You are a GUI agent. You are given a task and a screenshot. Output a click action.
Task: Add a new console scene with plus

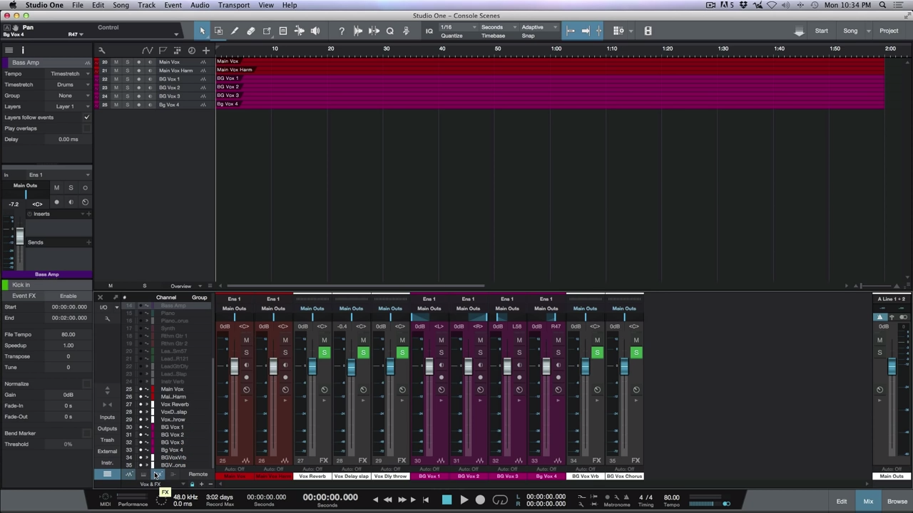200,484
